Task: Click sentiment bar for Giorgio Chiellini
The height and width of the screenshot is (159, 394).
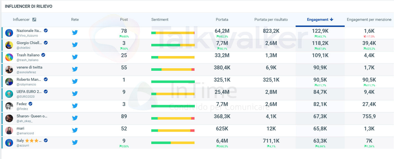Action: coord(173,45)
